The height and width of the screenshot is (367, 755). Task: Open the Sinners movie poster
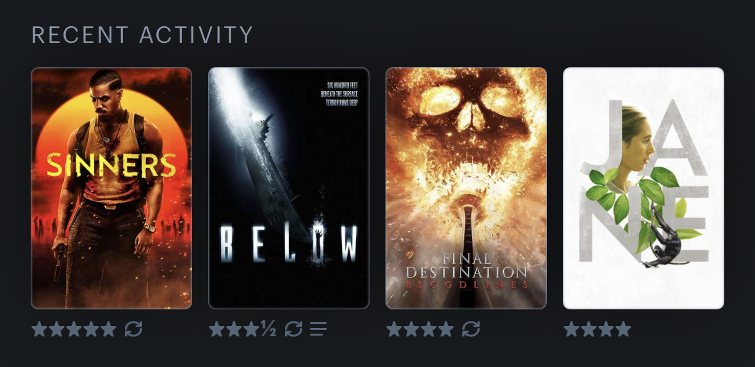tap(111, 188)
